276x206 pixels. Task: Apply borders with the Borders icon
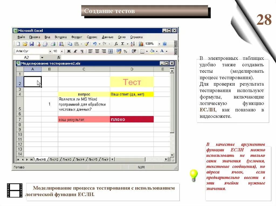point(142,51)
